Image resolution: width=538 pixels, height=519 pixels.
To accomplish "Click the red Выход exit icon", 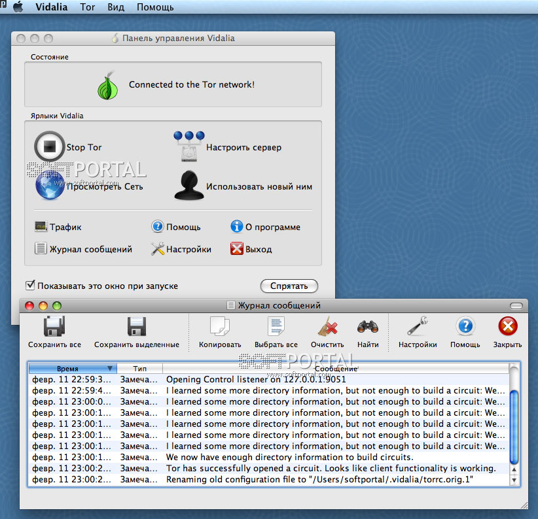I will click(x=237, y=248).
